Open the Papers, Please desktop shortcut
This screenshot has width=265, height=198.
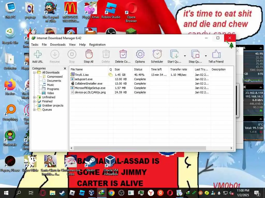(x=10, y=164)
